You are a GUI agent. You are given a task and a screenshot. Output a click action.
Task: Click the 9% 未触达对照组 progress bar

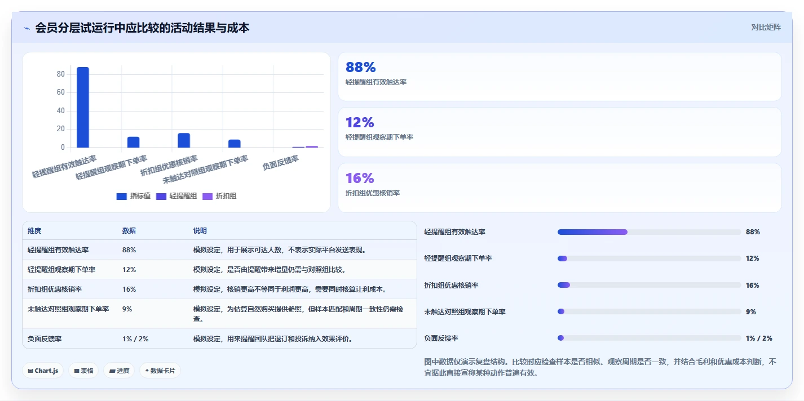pos(649,311)
